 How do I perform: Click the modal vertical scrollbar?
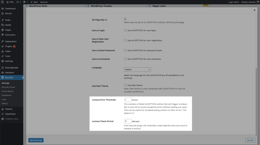[256, 102]
